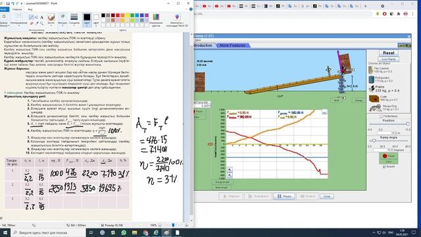Click the Playback button

[231, 196]
